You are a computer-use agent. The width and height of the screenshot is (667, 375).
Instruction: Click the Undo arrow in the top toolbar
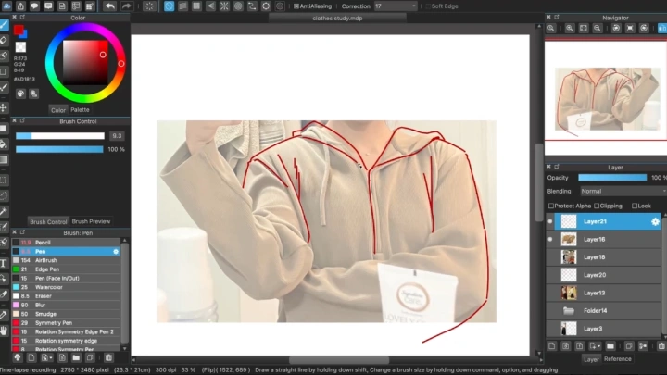(x=109, y=6)
